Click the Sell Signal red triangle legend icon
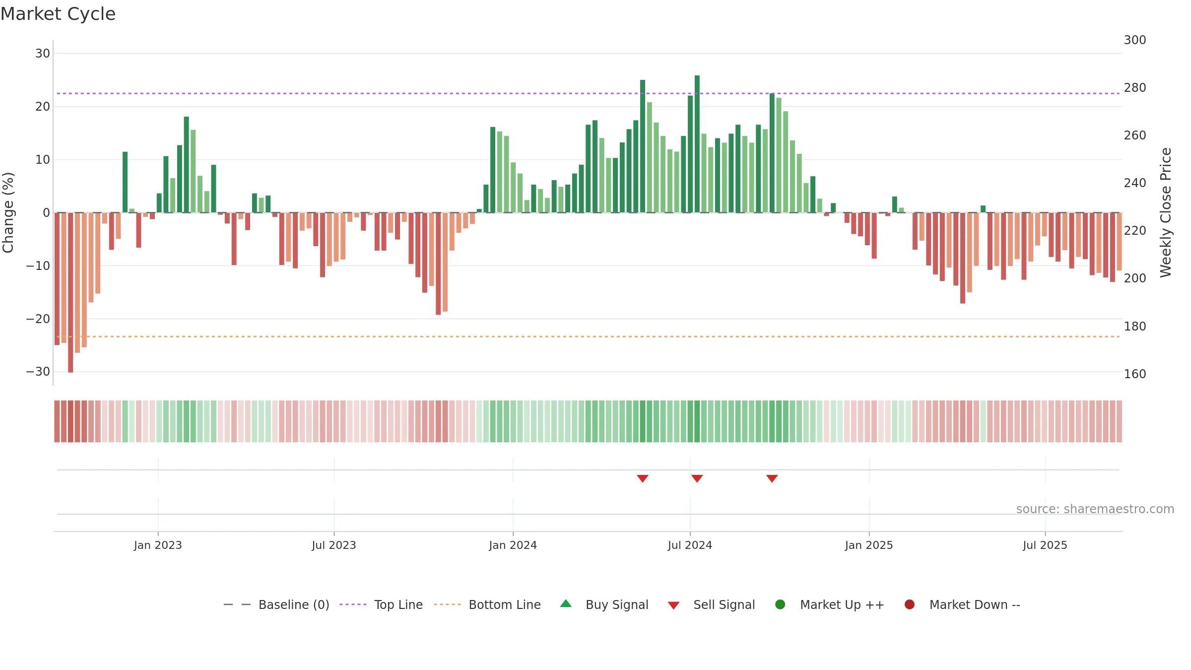 673,605
